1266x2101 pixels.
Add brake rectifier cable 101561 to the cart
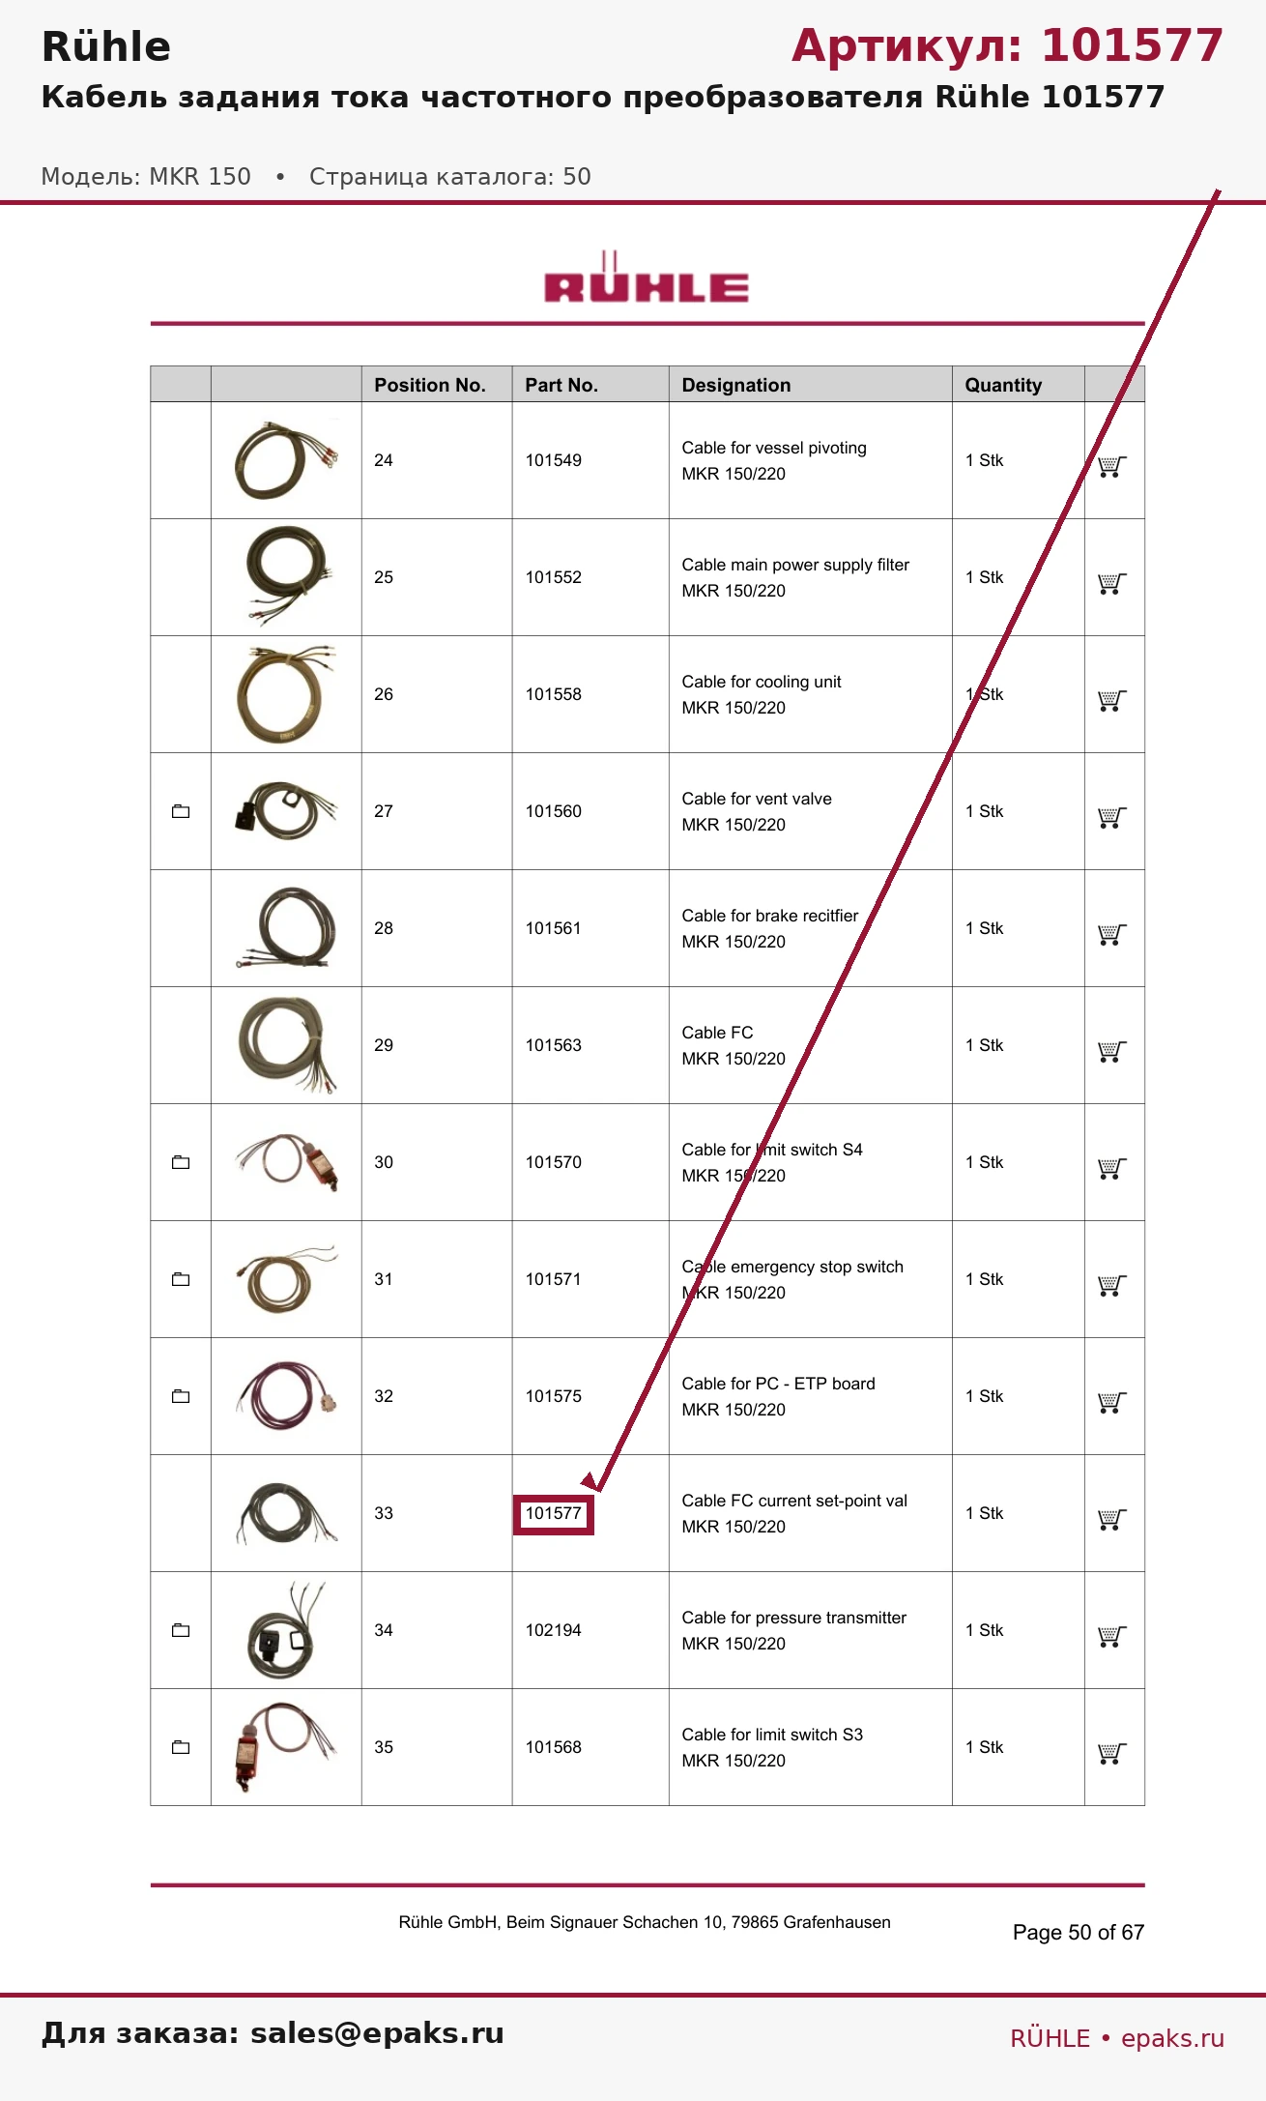(1111, 934)
